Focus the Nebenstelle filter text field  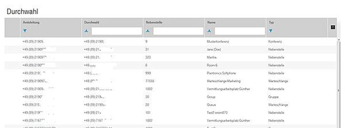coord(178,31)
